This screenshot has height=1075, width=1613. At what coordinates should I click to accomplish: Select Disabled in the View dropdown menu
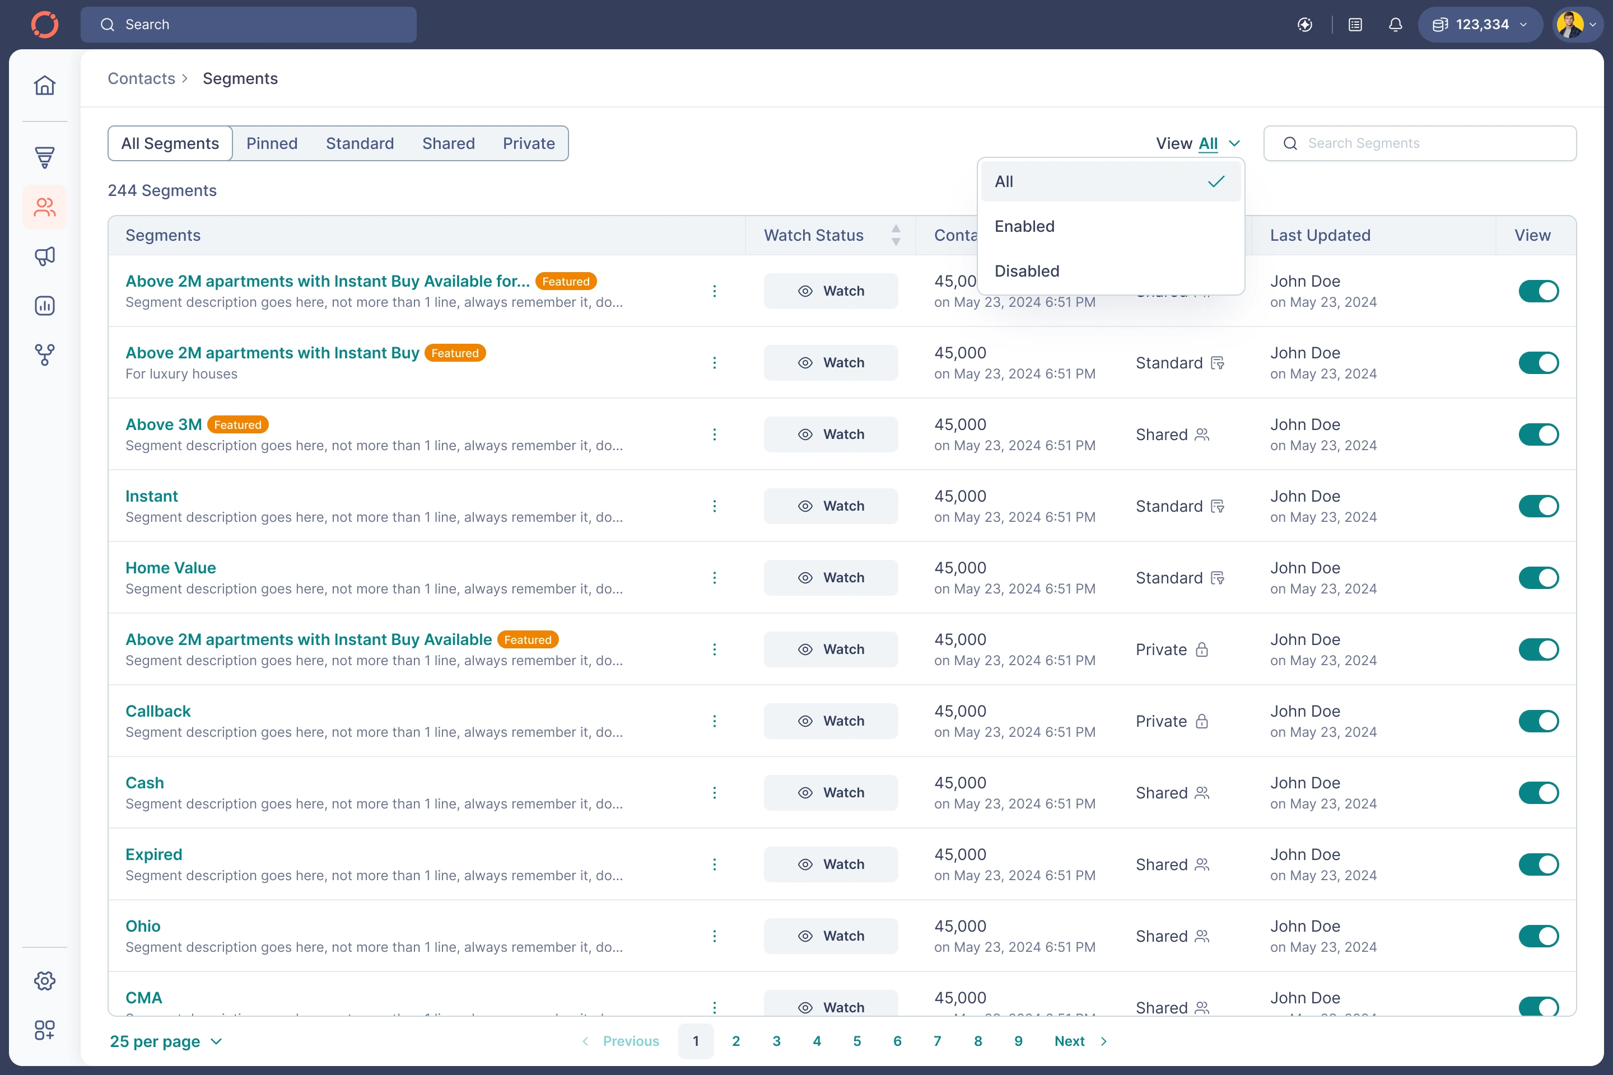coord(1027,271)
